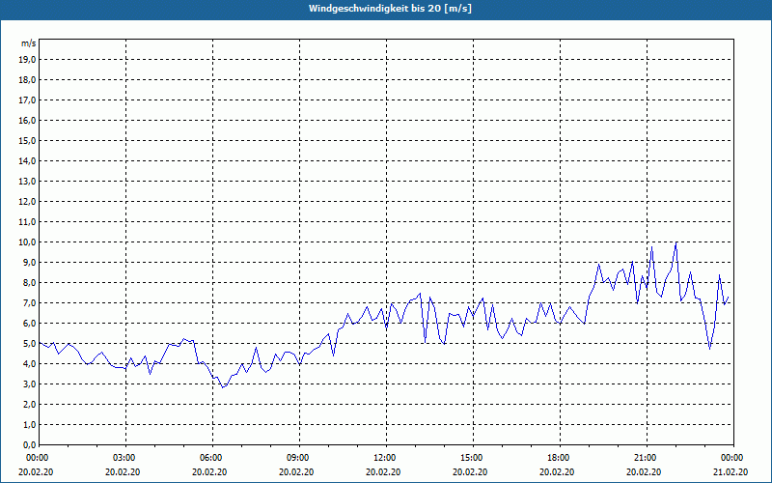772x483 pixels.
Task: Click the chart title "Windgeschwindigkeit bis 20 [m/s]"
Action: pyautogui.click(x=390, y=9)
